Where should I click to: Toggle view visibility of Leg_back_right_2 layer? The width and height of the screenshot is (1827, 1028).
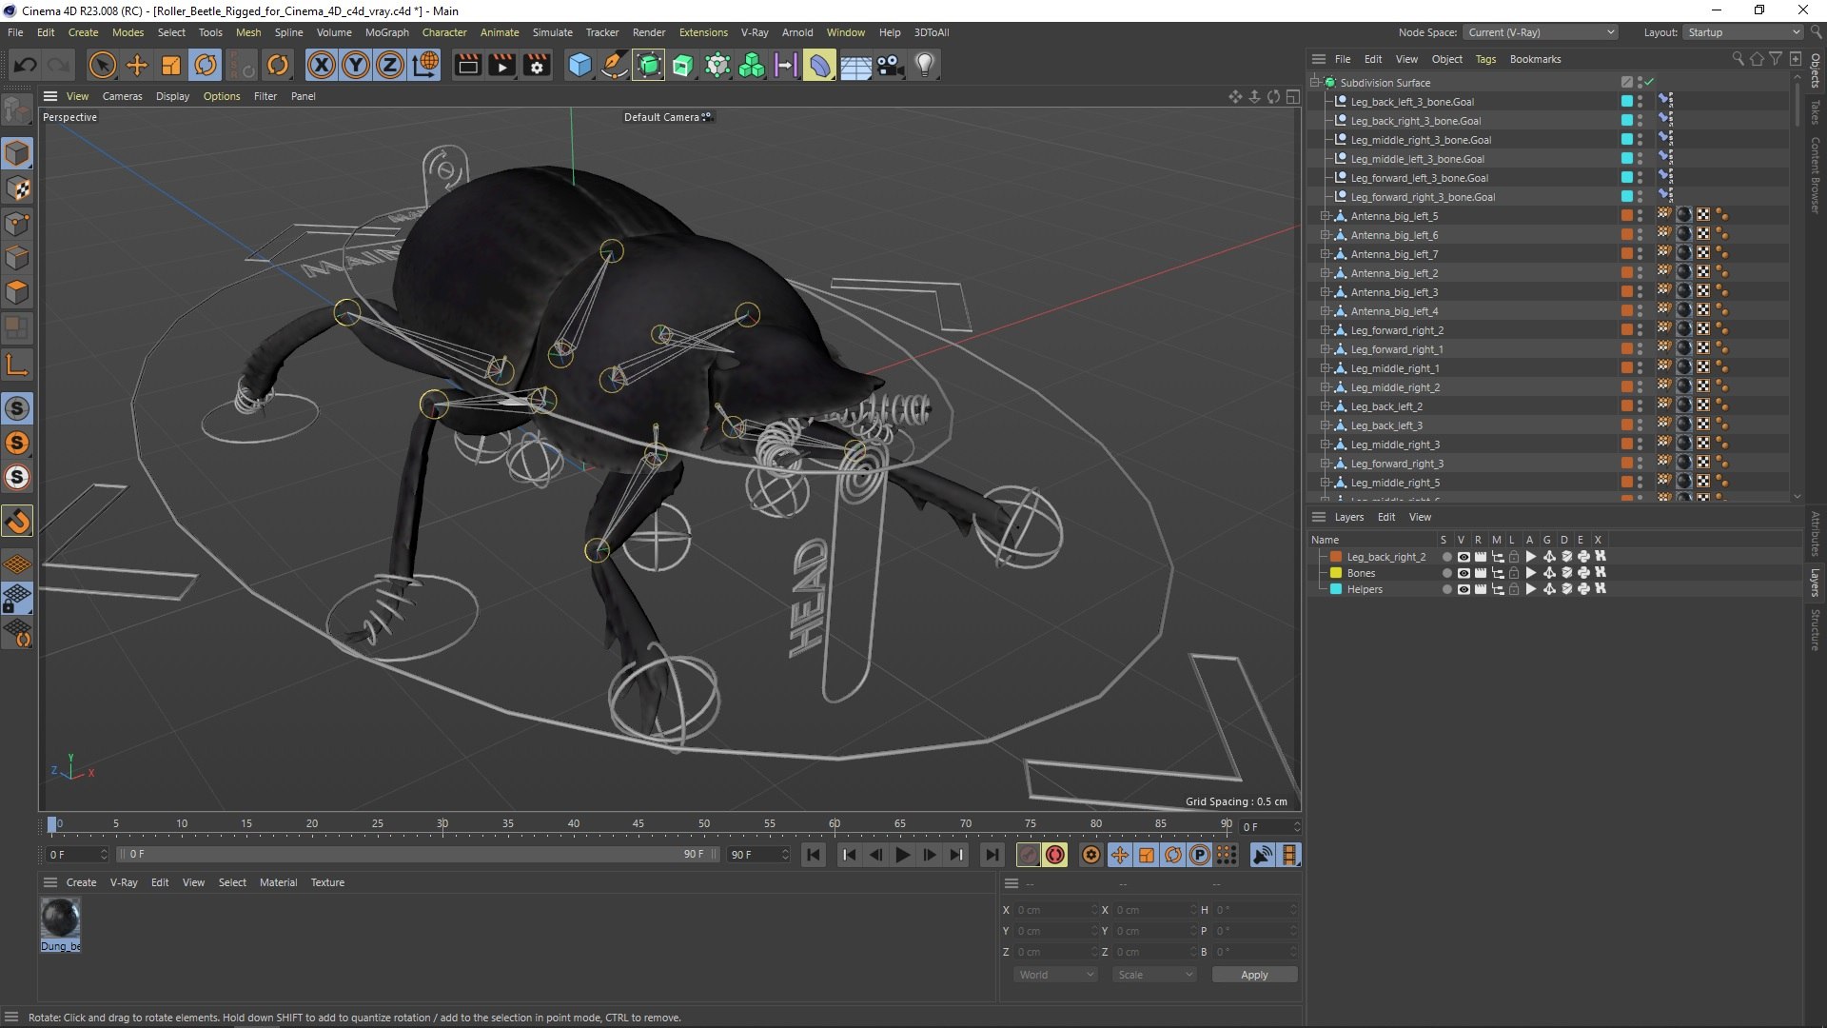coord(1464,557)
